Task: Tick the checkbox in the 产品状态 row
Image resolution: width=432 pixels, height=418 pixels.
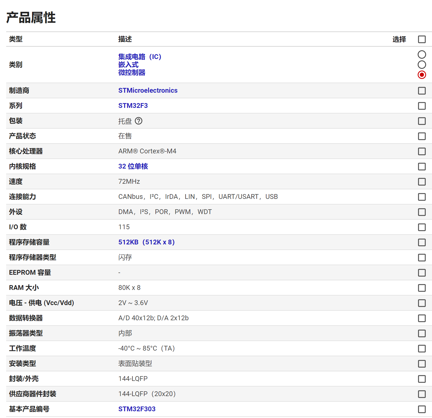Action: (x=422, y=136)
